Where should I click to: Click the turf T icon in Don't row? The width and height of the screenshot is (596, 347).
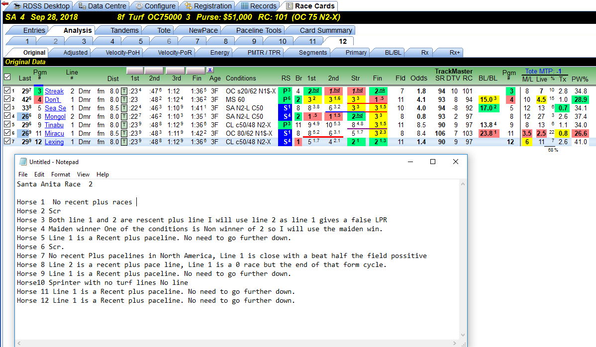point(124,99)
